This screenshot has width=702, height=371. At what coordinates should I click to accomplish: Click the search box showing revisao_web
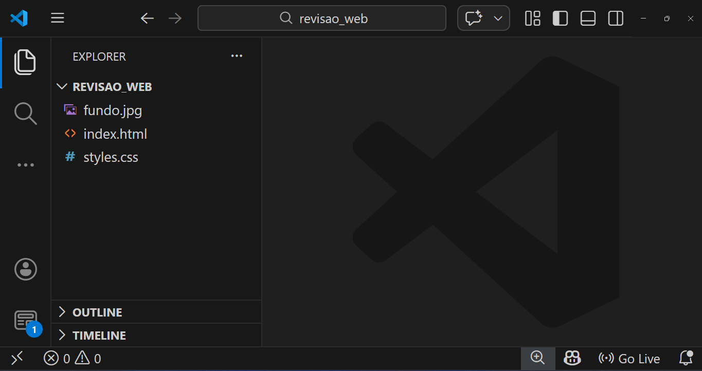[x=322, y=18]
